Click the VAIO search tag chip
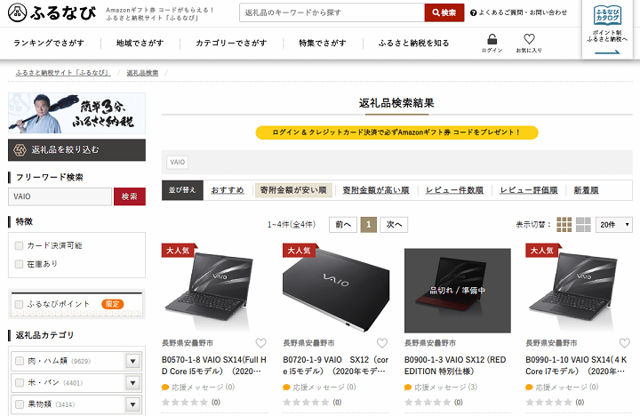This screenshot has height=416, width=640. 178,162
